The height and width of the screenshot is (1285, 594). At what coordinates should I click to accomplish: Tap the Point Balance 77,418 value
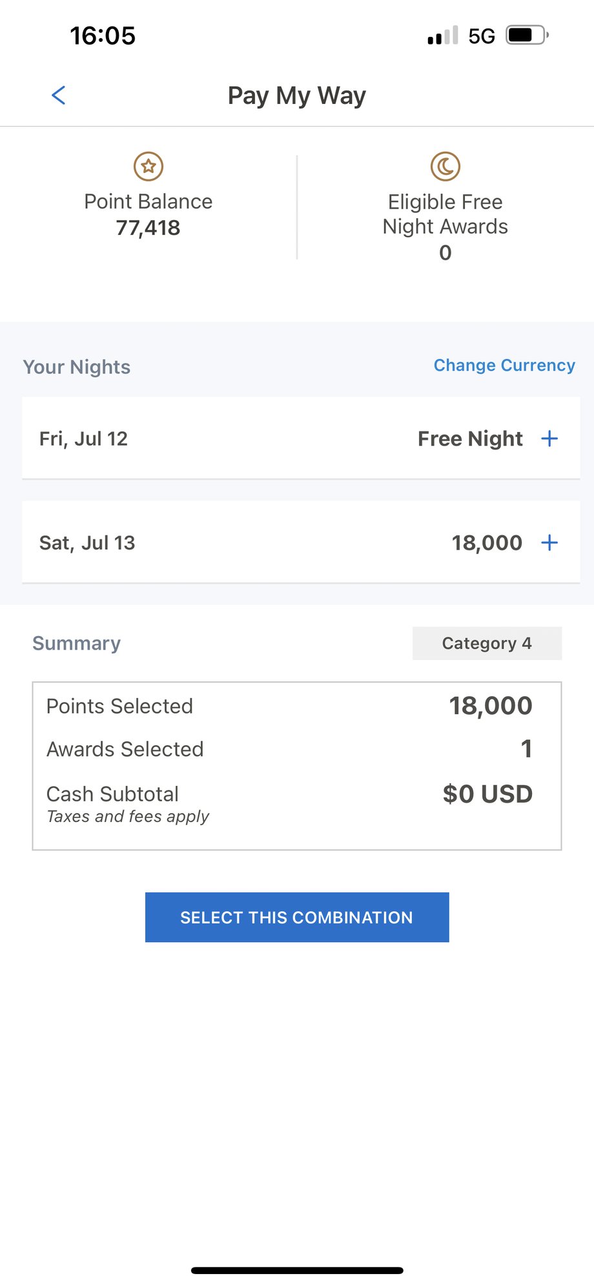[x=148, y=228]
